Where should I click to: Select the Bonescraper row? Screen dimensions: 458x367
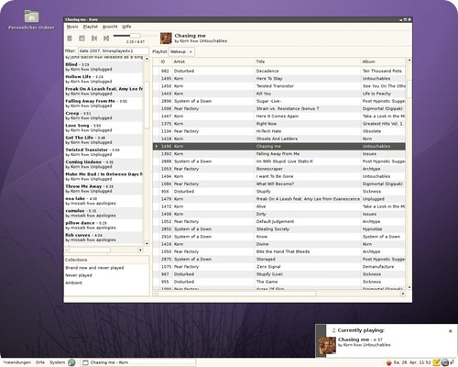tap(279, 169)
